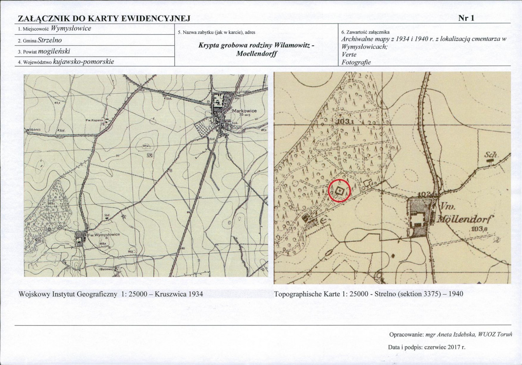Click the Data i podpis czerwiec 2017 line
Image resolution: width=522 pixels, height=365 pixels.
[x=427, y=348]
